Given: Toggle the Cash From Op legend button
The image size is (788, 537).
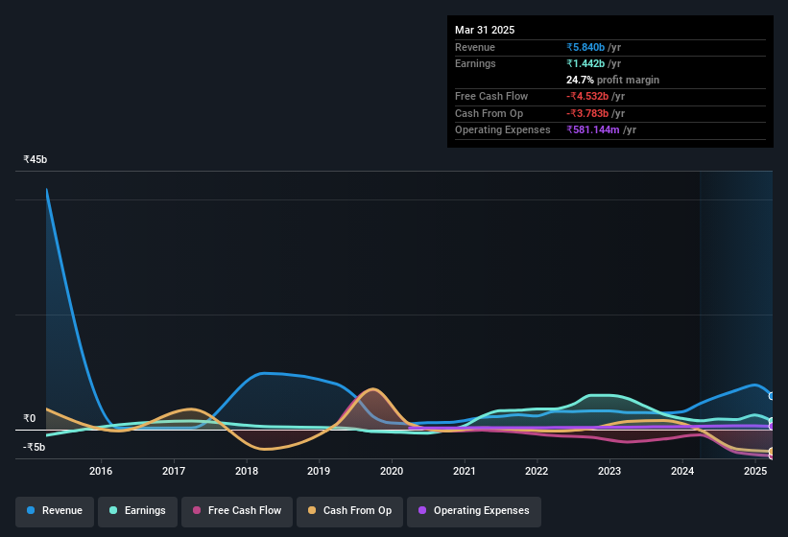Looking at the screenshot, I should 349,511.
